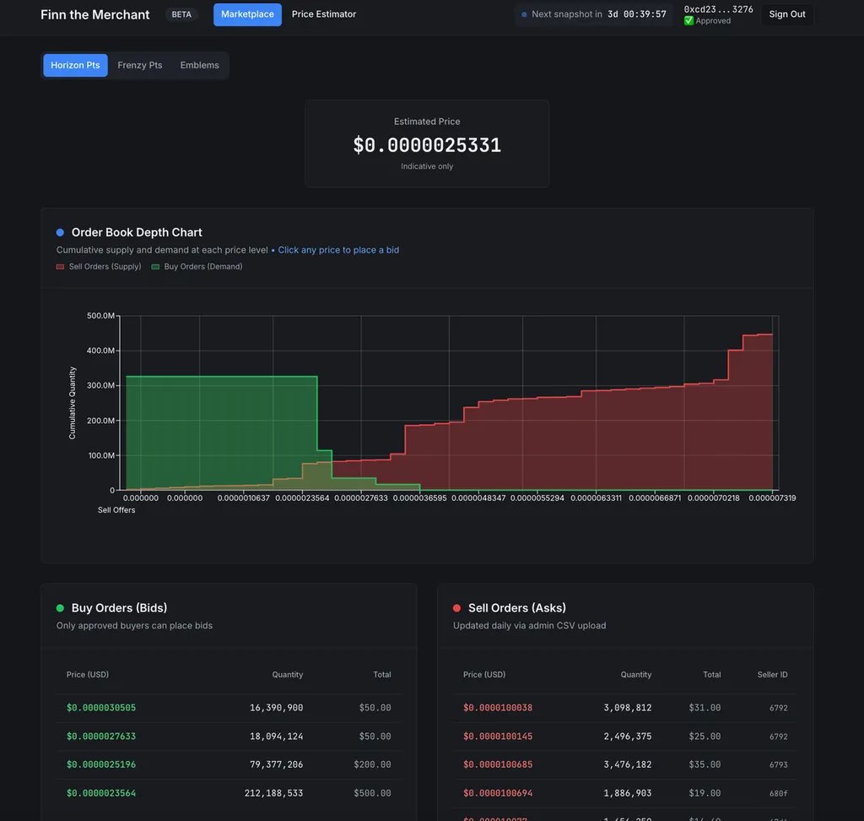The image size is (864, 821).
Task: Open the Marketplace tab
Action: 247,14
